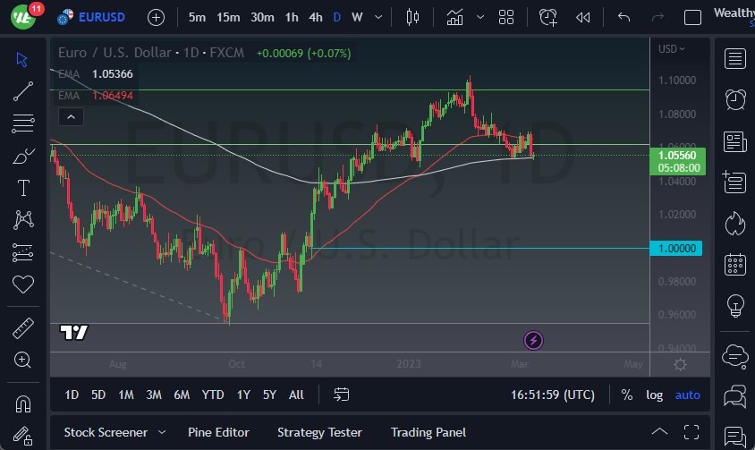Select the Trend Line drawing tool
The width and height of the screenshot is (755, 450).
[23, 90]
